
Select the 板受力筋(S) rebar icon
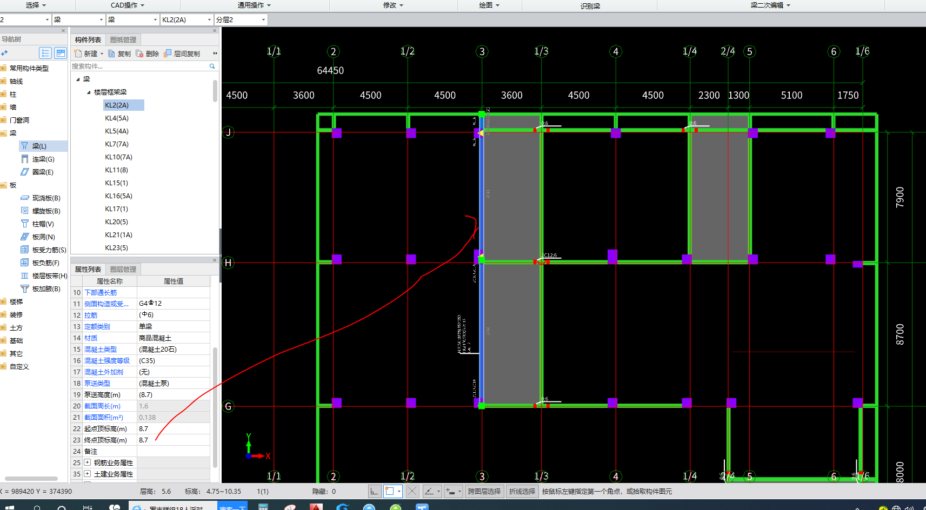[x=25, y=250]
